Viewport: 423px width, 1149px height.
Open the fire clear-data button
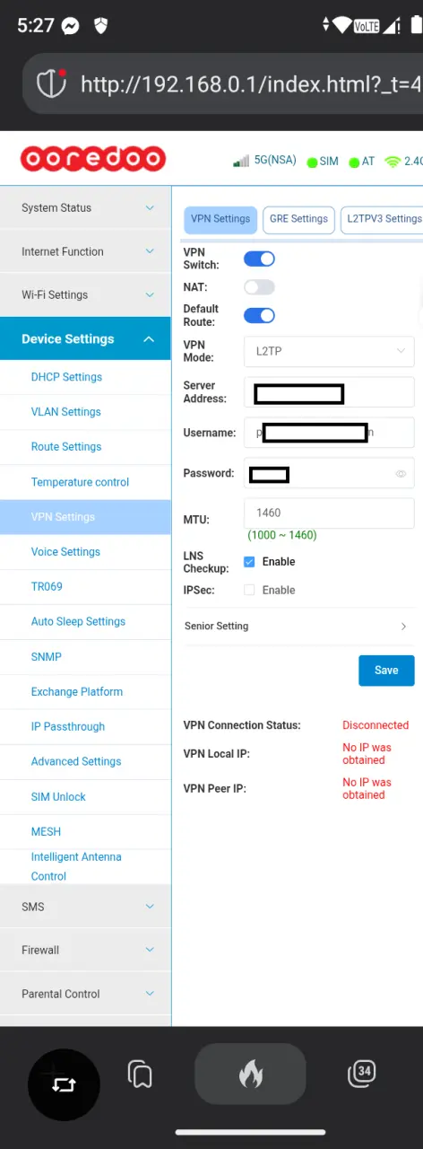coord(250,1074)
